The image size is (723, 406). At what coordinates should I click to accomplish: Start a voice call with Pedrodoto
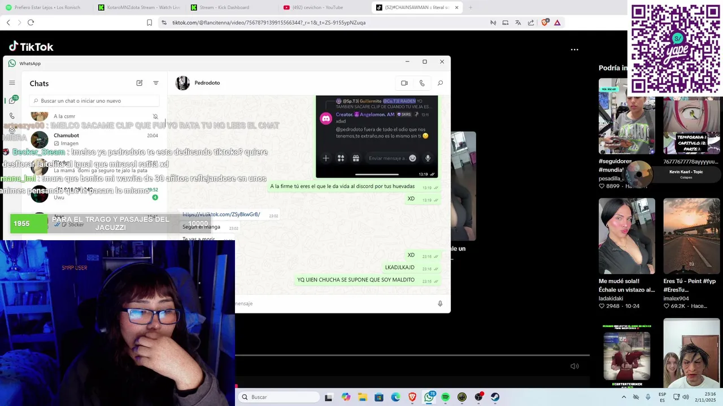(x=422, y=83)
